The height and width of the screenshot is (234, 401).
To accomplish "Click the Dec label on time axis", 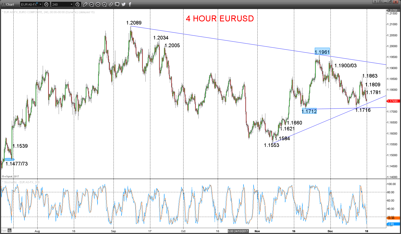I will click(330, 231).
